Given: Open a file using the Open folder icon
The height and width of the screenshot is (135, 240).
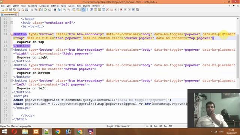Looking at the screenshot, I should pos(6,9).
